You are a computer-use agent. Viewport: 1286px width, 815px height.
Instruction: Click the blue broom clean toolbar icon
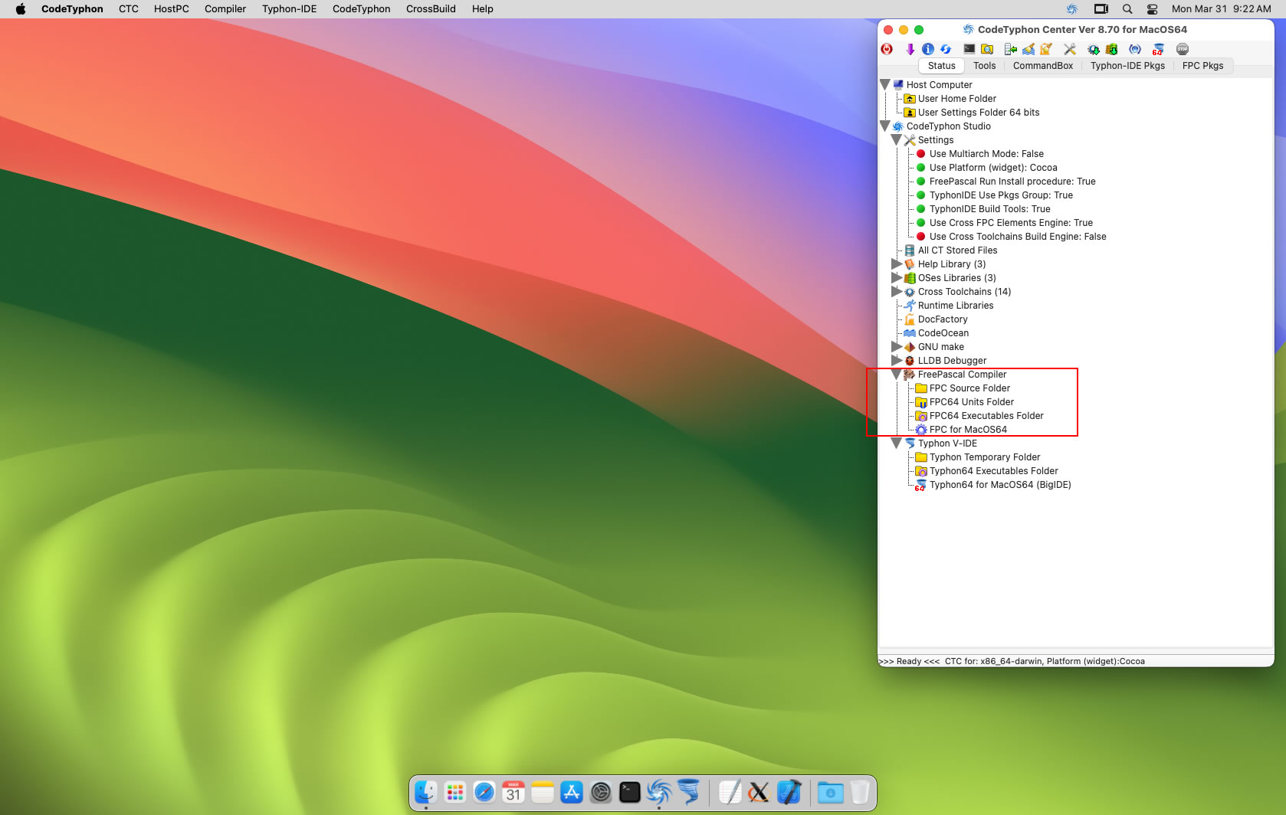pos(1028,49)
